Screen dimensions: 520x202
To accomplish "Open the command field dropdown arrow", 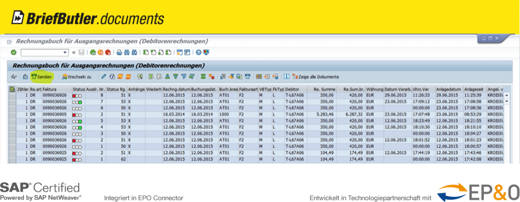I will click(65, 53).
